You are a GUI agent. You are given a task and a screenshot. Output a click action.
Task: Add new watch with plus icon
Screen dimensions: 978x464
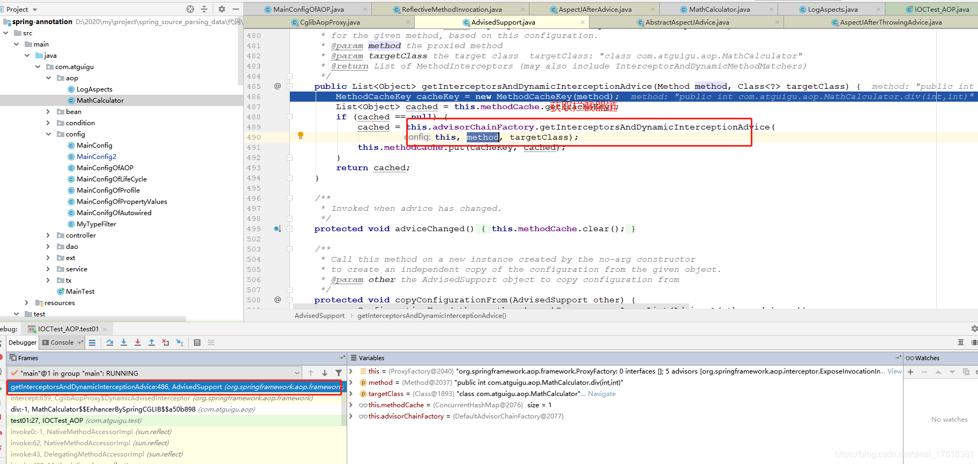point(910,371)
